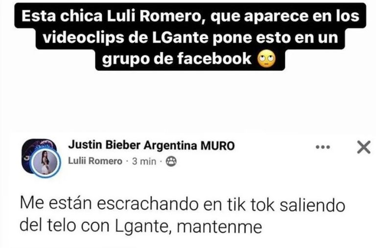Tap the eye-roll emoji in the caption
Screen dimensions: 376x248
(266, 59)
